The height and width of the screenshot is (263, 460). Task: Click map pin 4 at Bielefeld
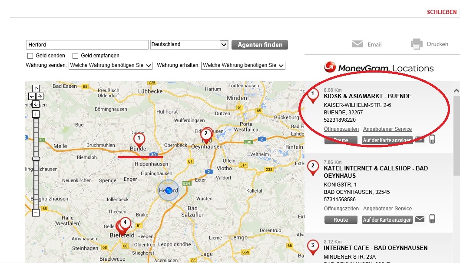coord(125,224)
